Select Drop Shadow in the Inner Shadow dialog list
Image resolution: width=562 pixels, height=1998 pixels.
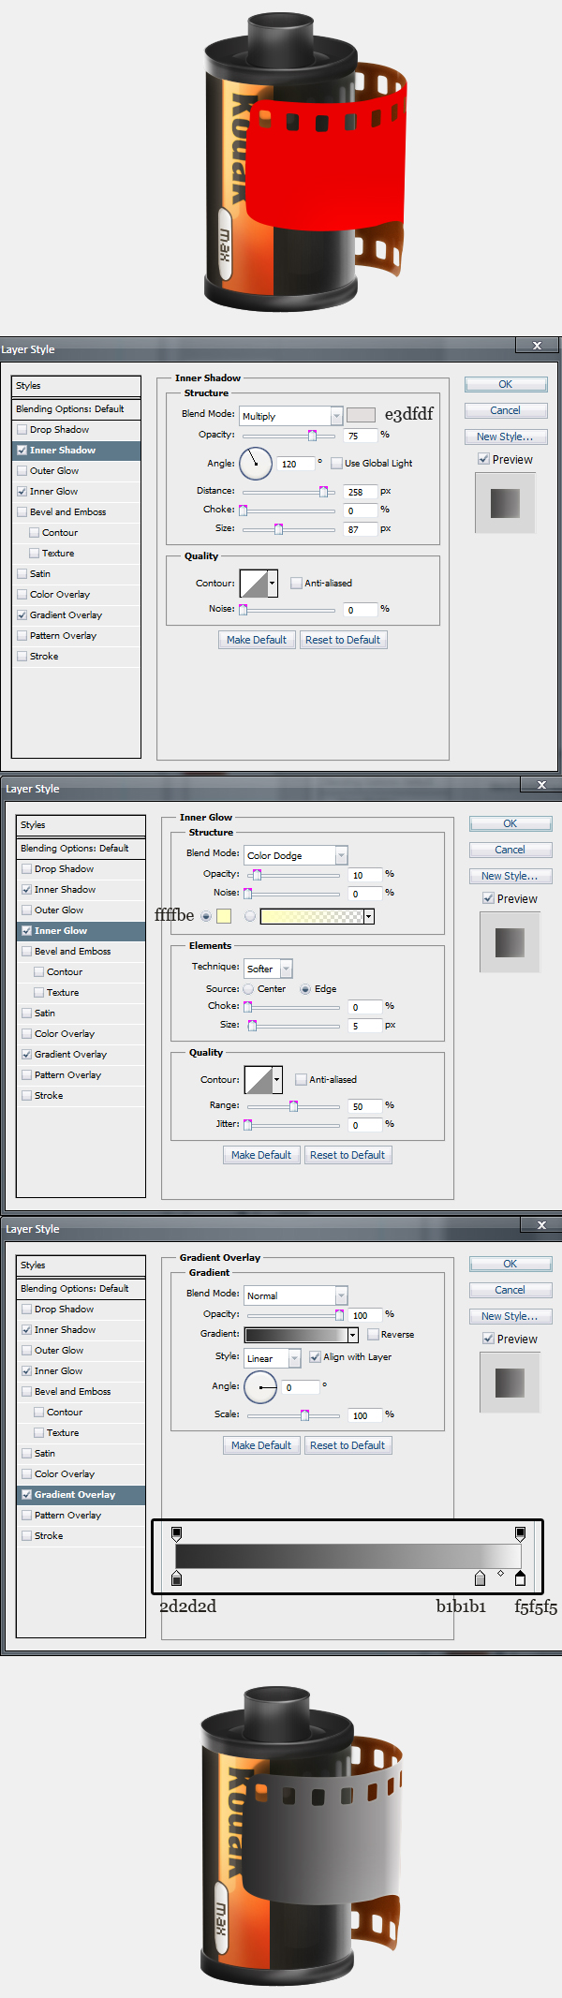tap(59, 429)
